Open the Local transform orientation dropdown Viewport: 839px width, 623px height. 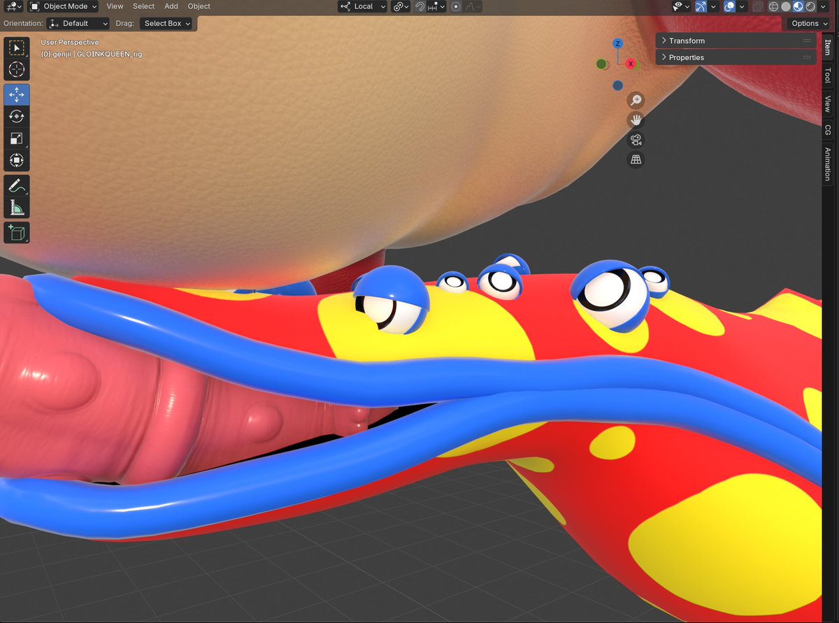pyautogui.click(x=362, y=6)
